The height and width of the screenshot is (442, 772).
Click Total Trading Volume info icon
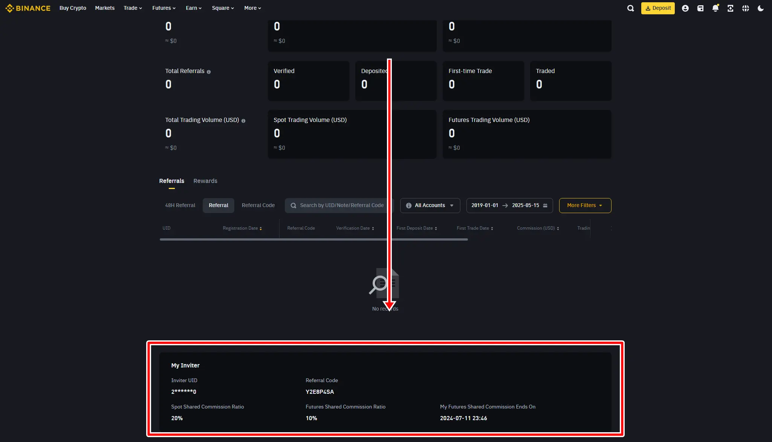tap(243, 121)
